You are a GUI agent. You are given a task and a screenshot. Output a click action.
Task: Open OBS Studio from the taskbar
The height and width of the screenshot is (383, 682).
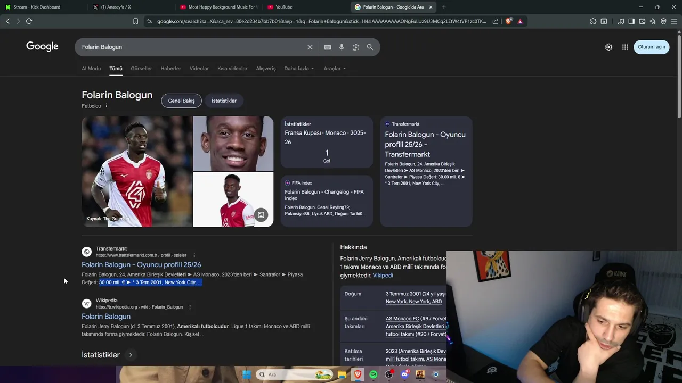pyautogui.click(x=389, y=374)
